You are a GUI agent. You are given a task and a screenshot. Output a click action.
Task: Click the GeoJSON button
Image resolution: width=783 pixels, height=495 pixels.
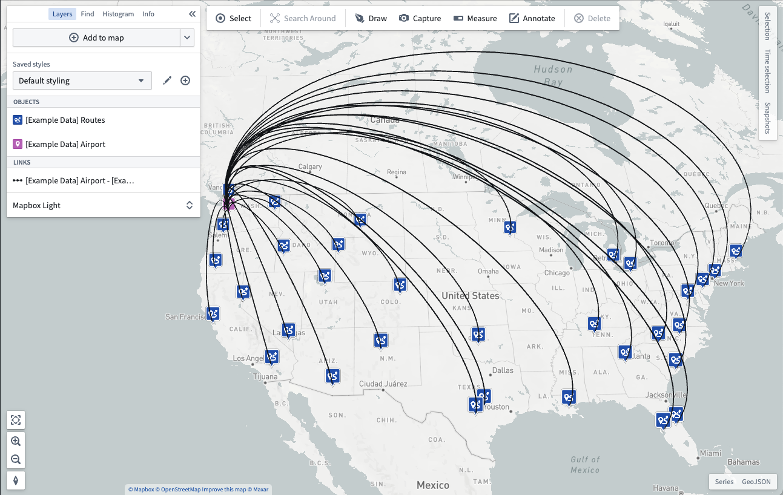click(x=756, y=482)
